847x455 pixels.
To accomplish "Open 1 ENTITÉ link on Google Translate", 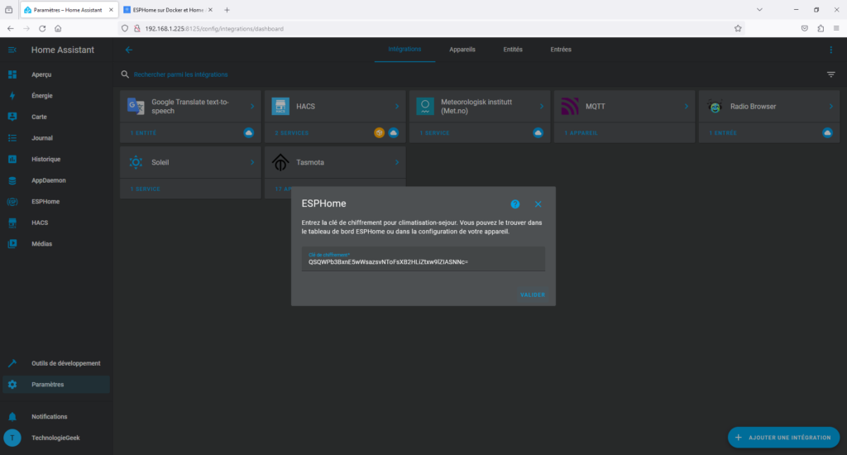I will pos(143,133).
